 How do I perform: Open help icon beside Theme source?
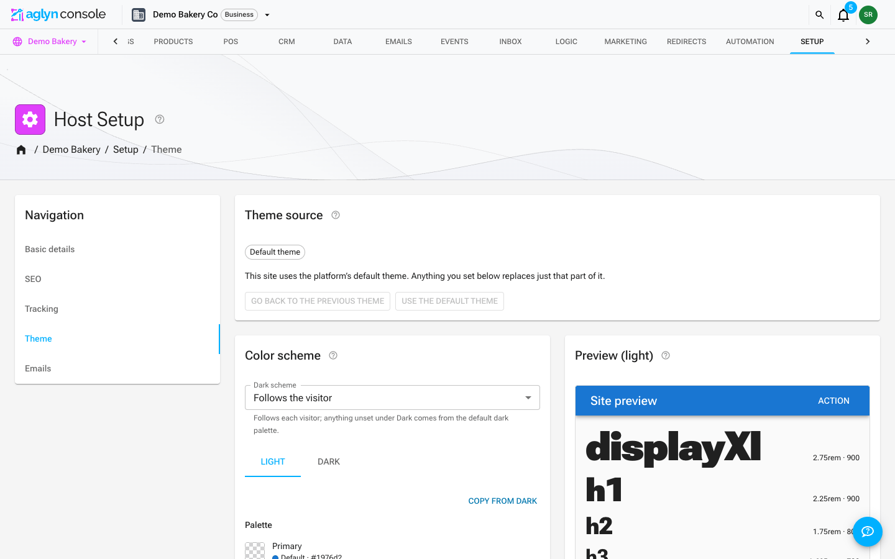(336, 215)
